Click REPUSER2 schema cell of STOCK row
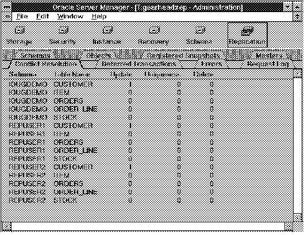This screenshot has height=235, width=308. pyautogui.click(x=28, y=200)
